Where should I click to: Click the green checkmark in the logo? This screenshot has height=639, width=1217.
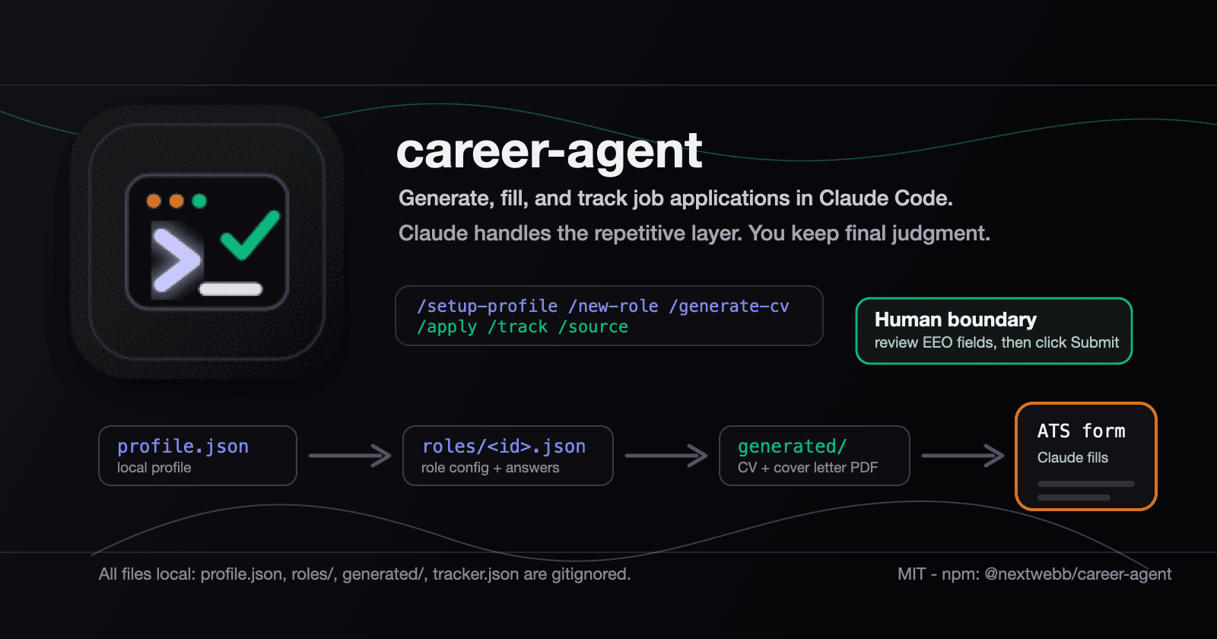click(x=250, y=236)
